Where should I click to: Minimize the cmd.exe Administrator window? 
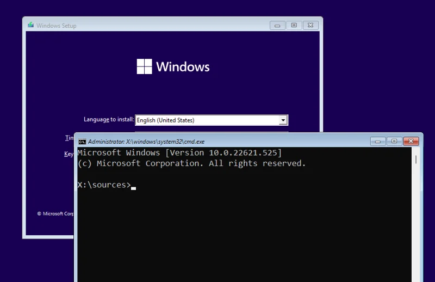(378, 141)
